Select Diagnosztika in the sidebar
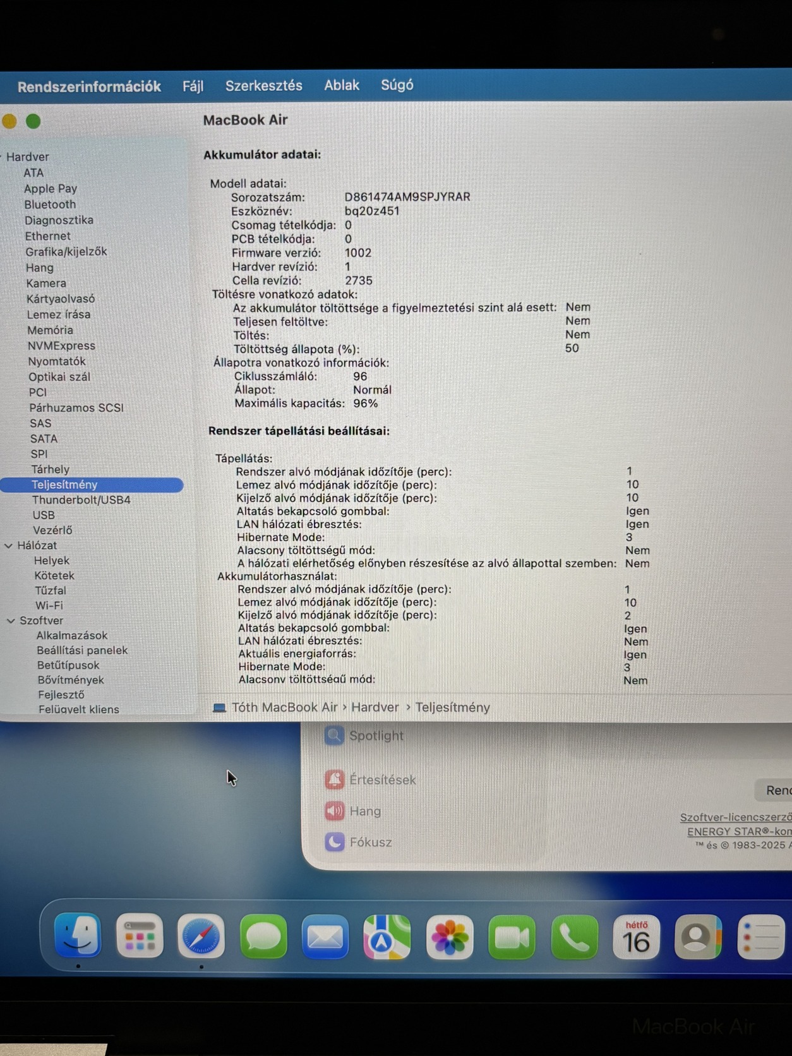Image resolution: width=792 pixels, height=1056 pixels. (59, 220)
